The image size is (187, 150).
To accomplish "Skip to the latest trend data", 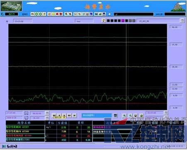I will coord(75,115).
